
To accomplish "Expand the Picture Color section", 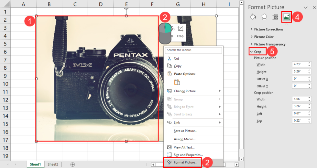I will click(x=262, y=37).
